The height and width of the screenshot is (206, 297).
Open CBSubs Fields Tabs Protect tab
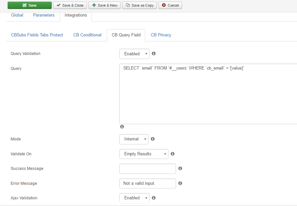click(x=37, y=35)
